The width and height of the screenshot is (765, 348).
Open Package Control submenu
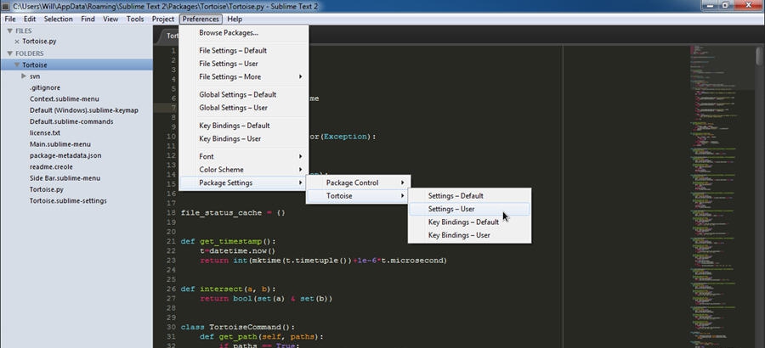click(364, 182)
